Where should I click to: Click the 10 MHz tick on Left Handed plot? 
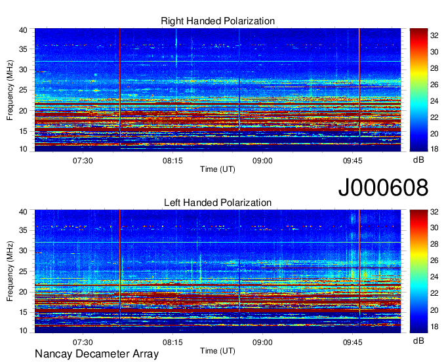23,331
